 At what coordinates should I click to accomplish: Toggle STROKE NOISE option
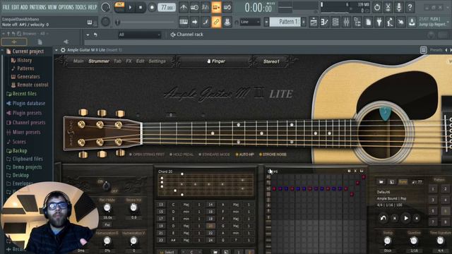[273, 155]
